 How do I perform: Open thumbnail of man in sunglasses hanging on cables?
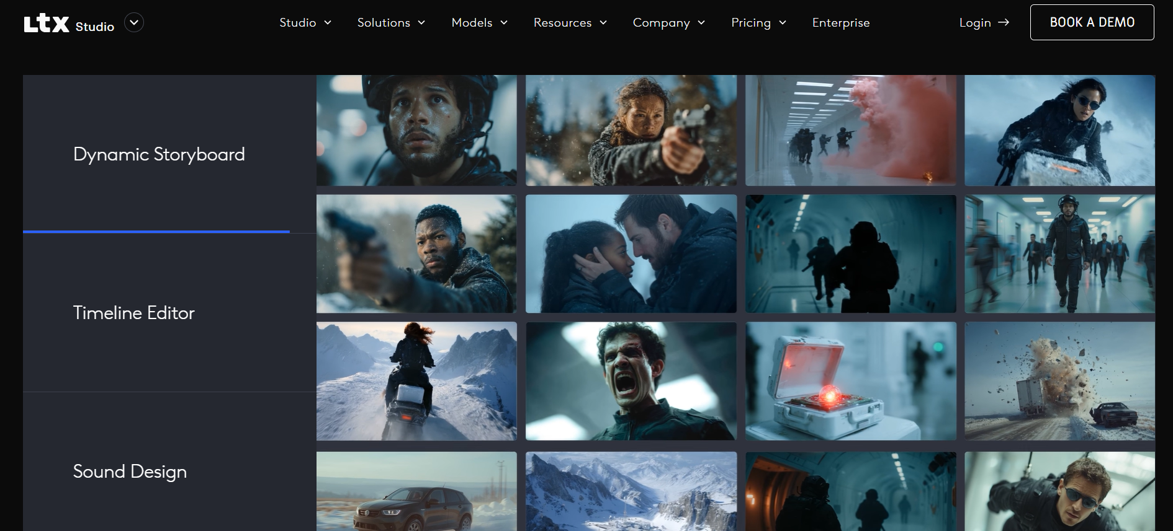(x=1059, y=491)
